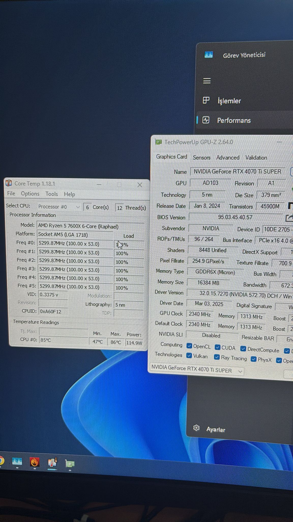Viewport: 293px width, 522px height.
Task: Open the Options menu in Core Temp
Action: (x=30, y=194)
